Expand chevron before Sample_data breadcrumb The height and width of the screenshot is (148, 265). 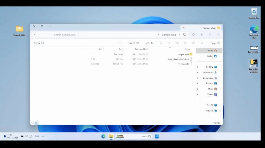pyautogui.click(x=179, y=35)
